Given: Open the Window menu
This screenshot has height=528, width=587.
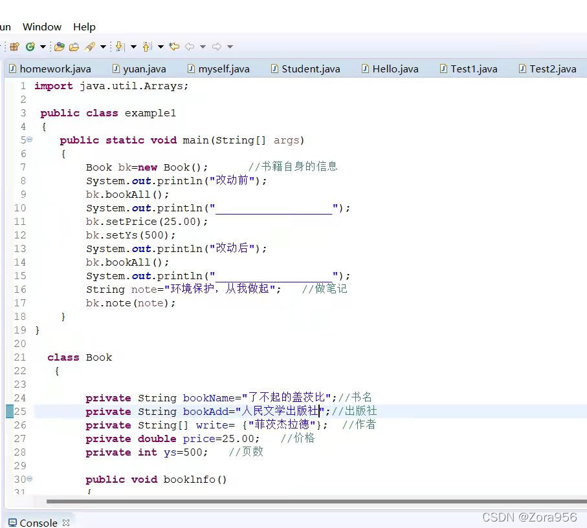Looking at the screenshot, I should [x=42, y=27].
